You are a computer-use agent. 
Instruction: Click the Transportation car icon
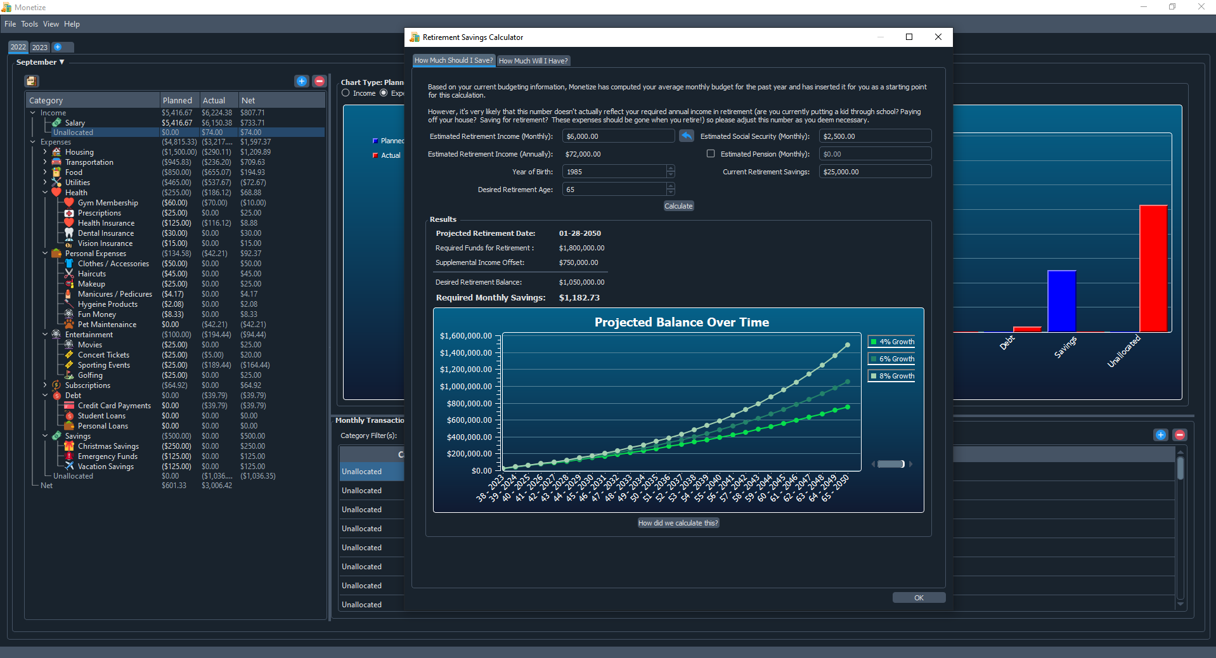click(x=56, y=162)
